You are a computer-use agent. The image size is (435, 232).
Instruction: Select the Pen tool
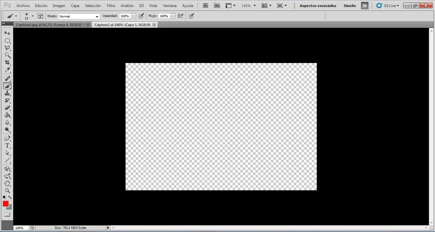[7, 138]
